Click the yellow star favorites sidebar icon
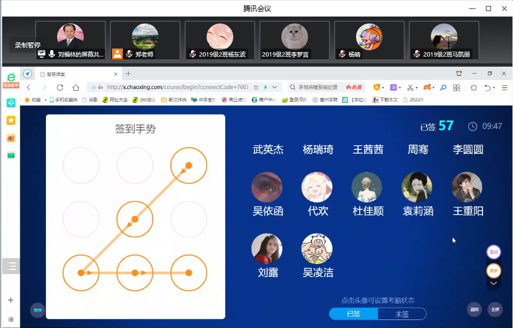Screen dimensions: 513x328 click(11, 121)
